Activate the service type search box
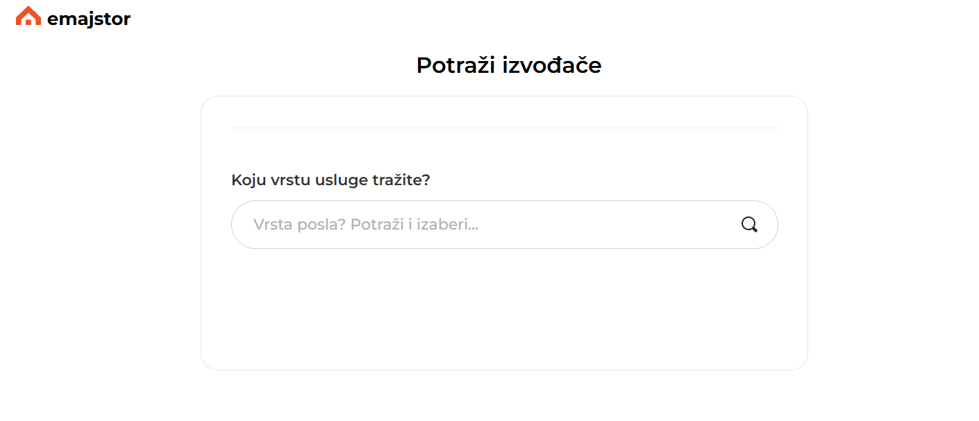The height and width of the screenshot is (421, 979). point(486,225)
